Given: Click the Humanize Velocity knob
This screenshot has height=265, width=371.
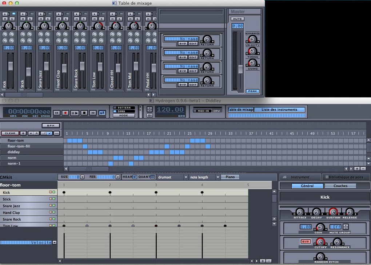Looking at the screenshot, I should pos(252,40).
